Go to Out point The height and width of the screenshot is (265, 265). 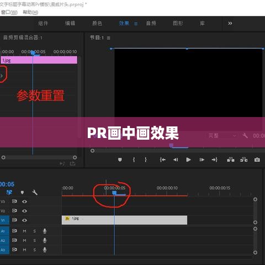215,160
